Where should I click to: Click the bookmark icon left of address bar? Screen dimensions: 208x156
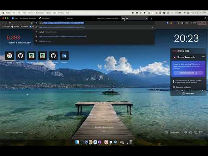pyautogui.click(x=32, y=23)
